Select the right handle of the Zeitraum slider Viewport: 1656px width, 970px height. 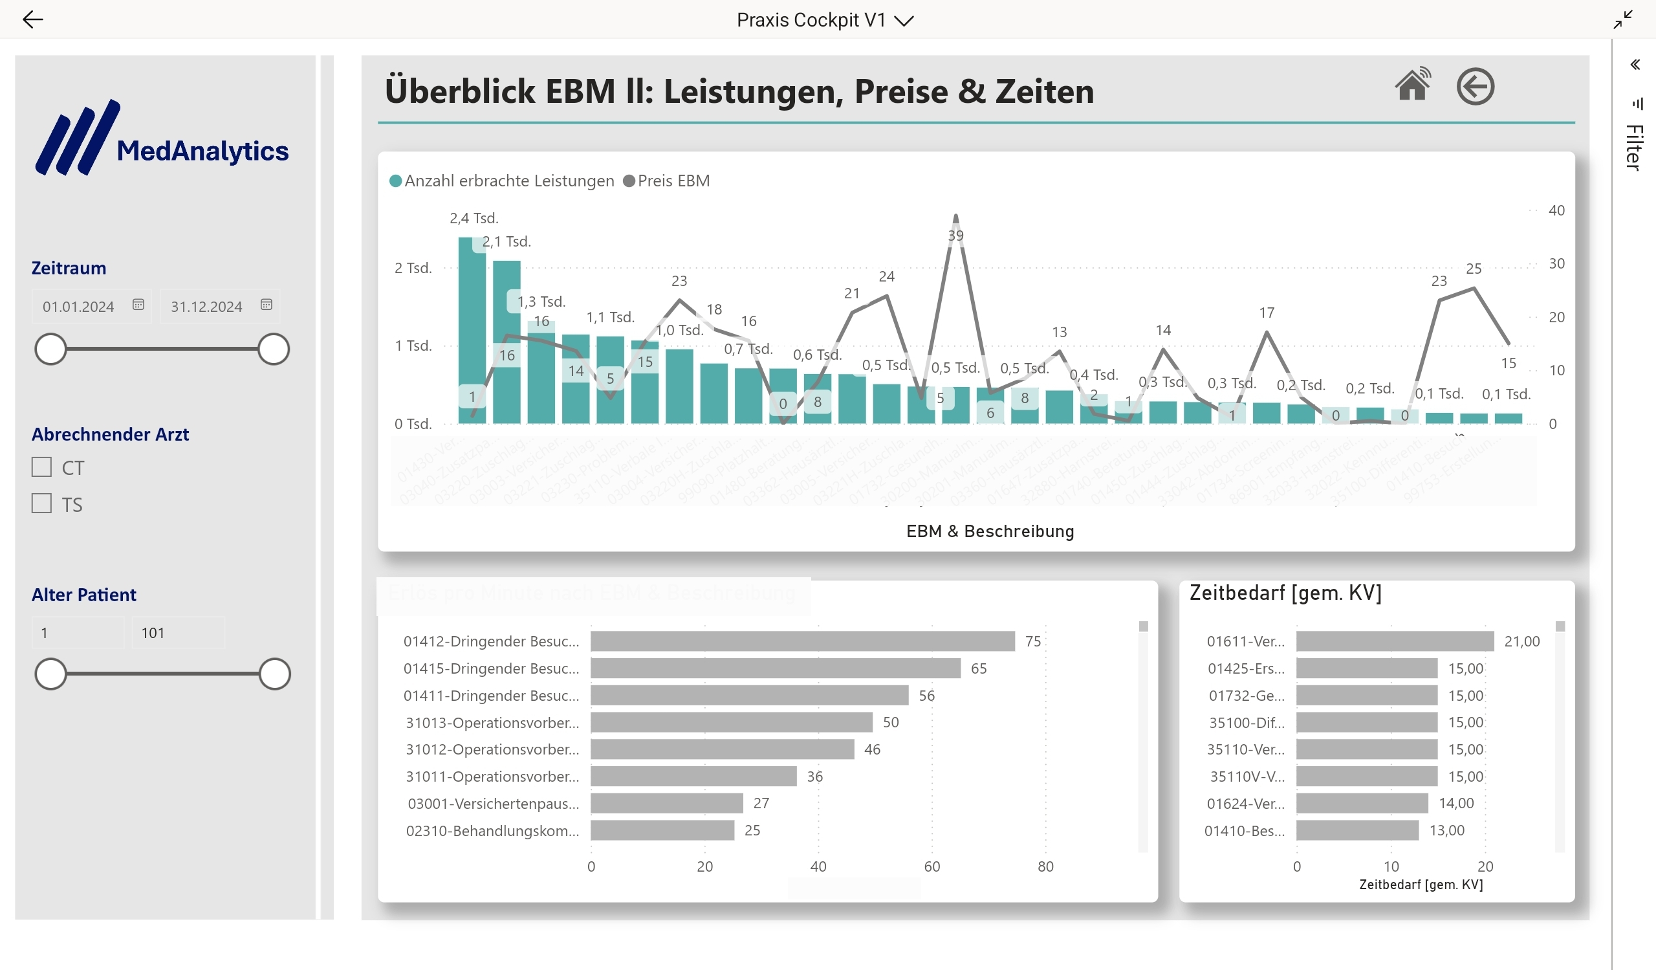[x=274, y=349]
